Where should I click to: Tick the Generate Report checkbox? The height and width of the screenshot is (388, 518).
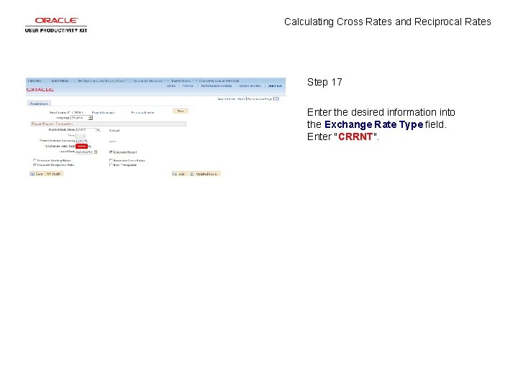pyautogui.click(x=111, y=152)
